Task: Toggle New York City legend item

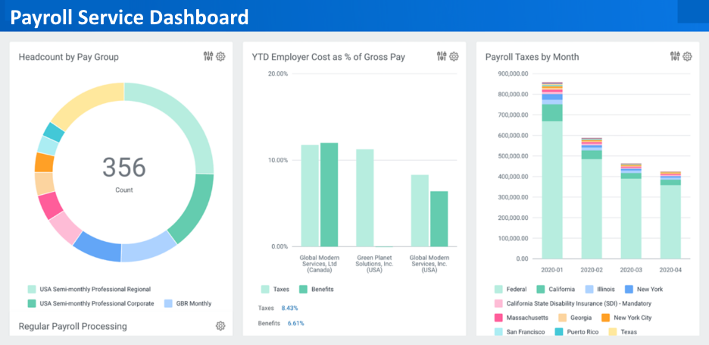Action: (x=626, y=318)
